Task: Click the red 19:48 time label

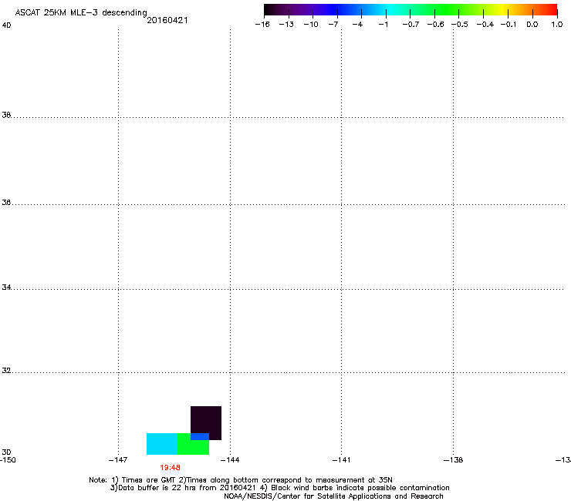Action: tap(170, 468)
